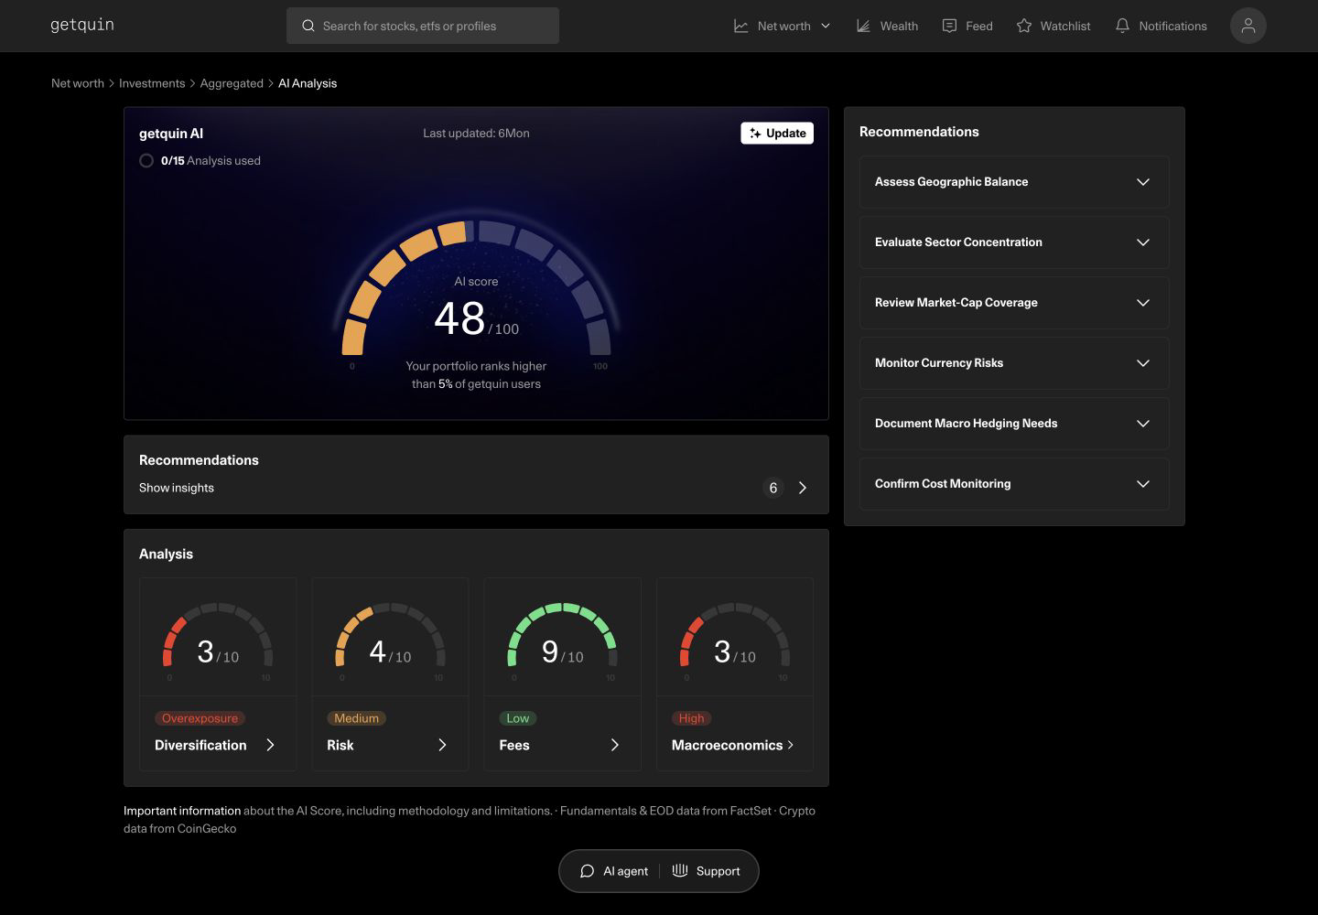The image size is (1318, 915).
Task: Open Feed in top navigation
Action: point(967,26)
